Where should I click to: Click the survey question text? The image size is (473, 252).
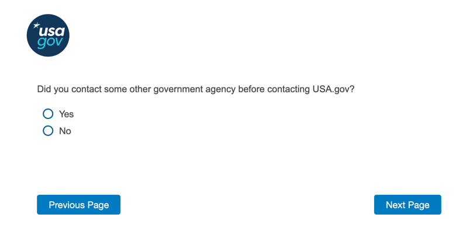[x=195, y=89]
